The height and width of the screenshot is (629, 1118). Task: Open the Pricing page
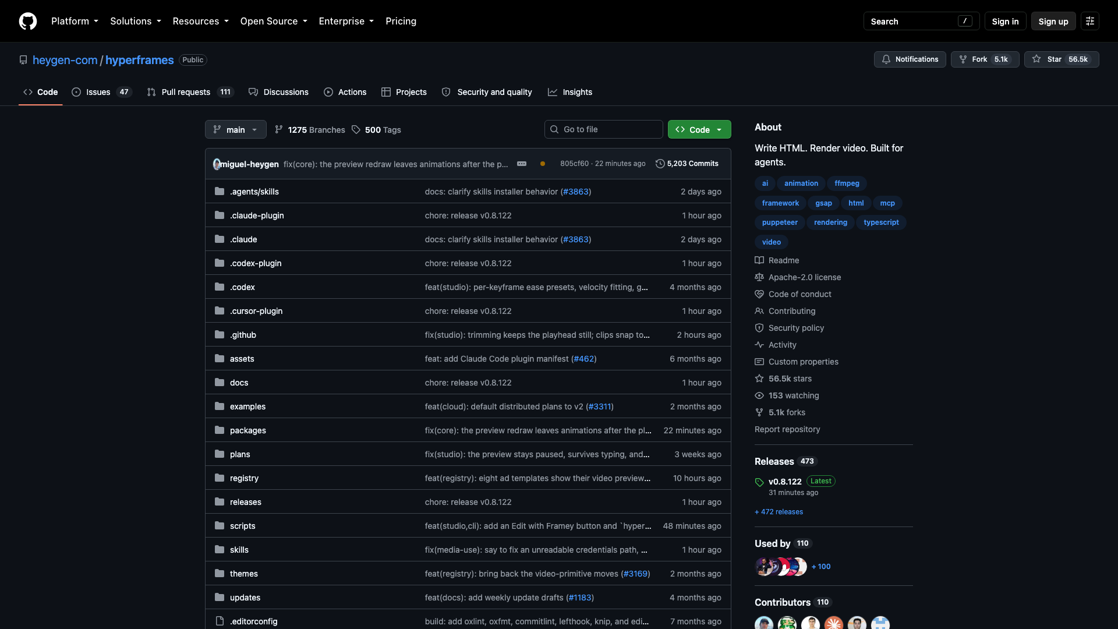pyautogui.click(x=401, y=21)
